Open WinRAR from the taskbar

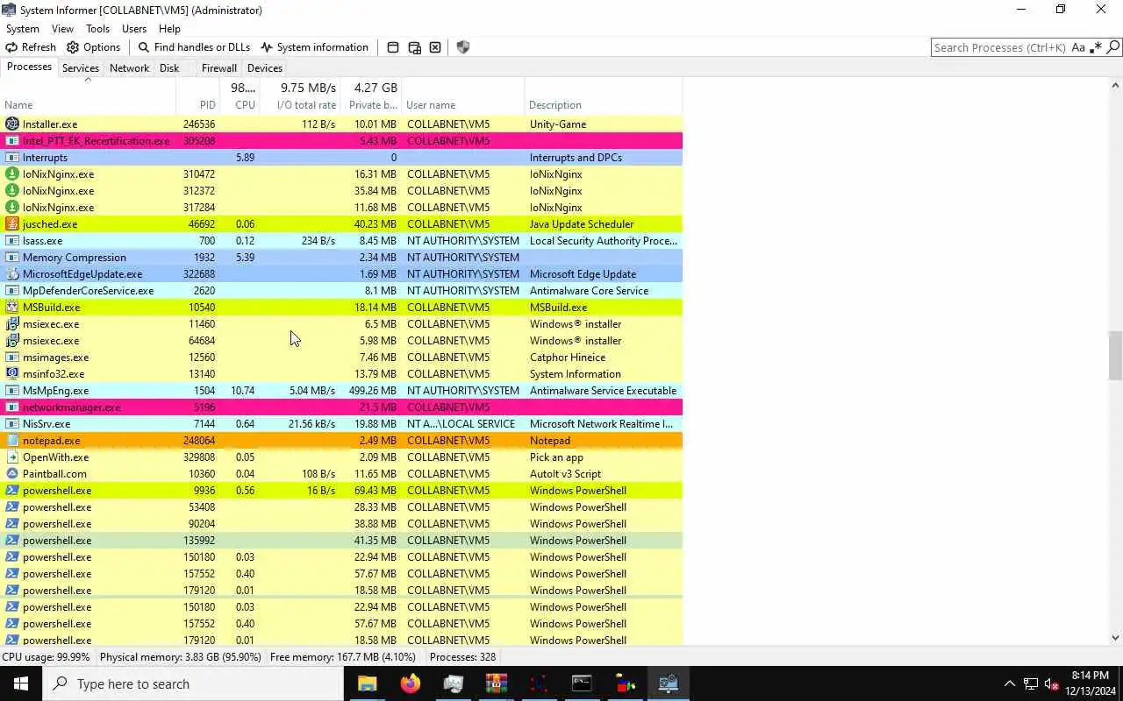(497, 683)
